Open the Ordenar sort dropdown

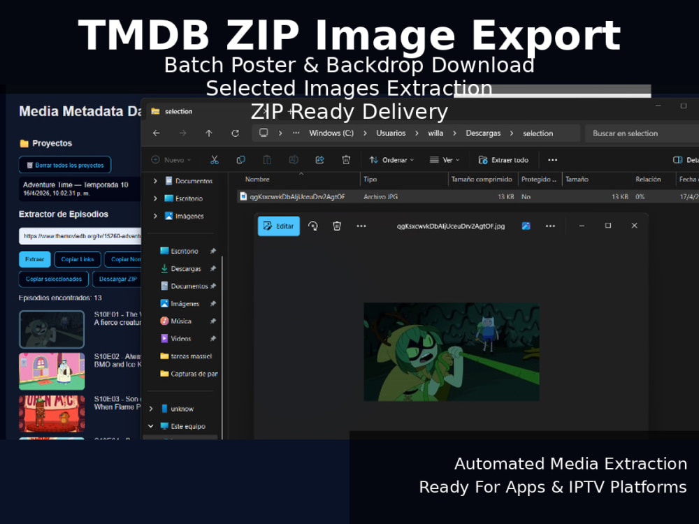392,160
